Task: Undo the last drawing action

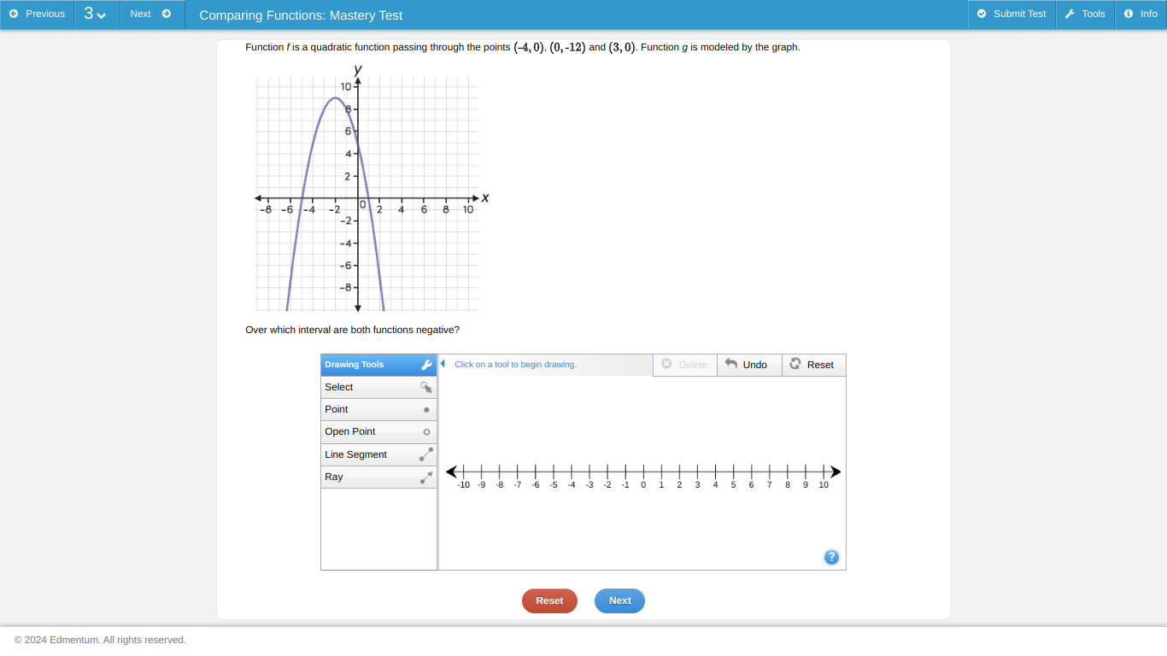Action: point(749,365)
